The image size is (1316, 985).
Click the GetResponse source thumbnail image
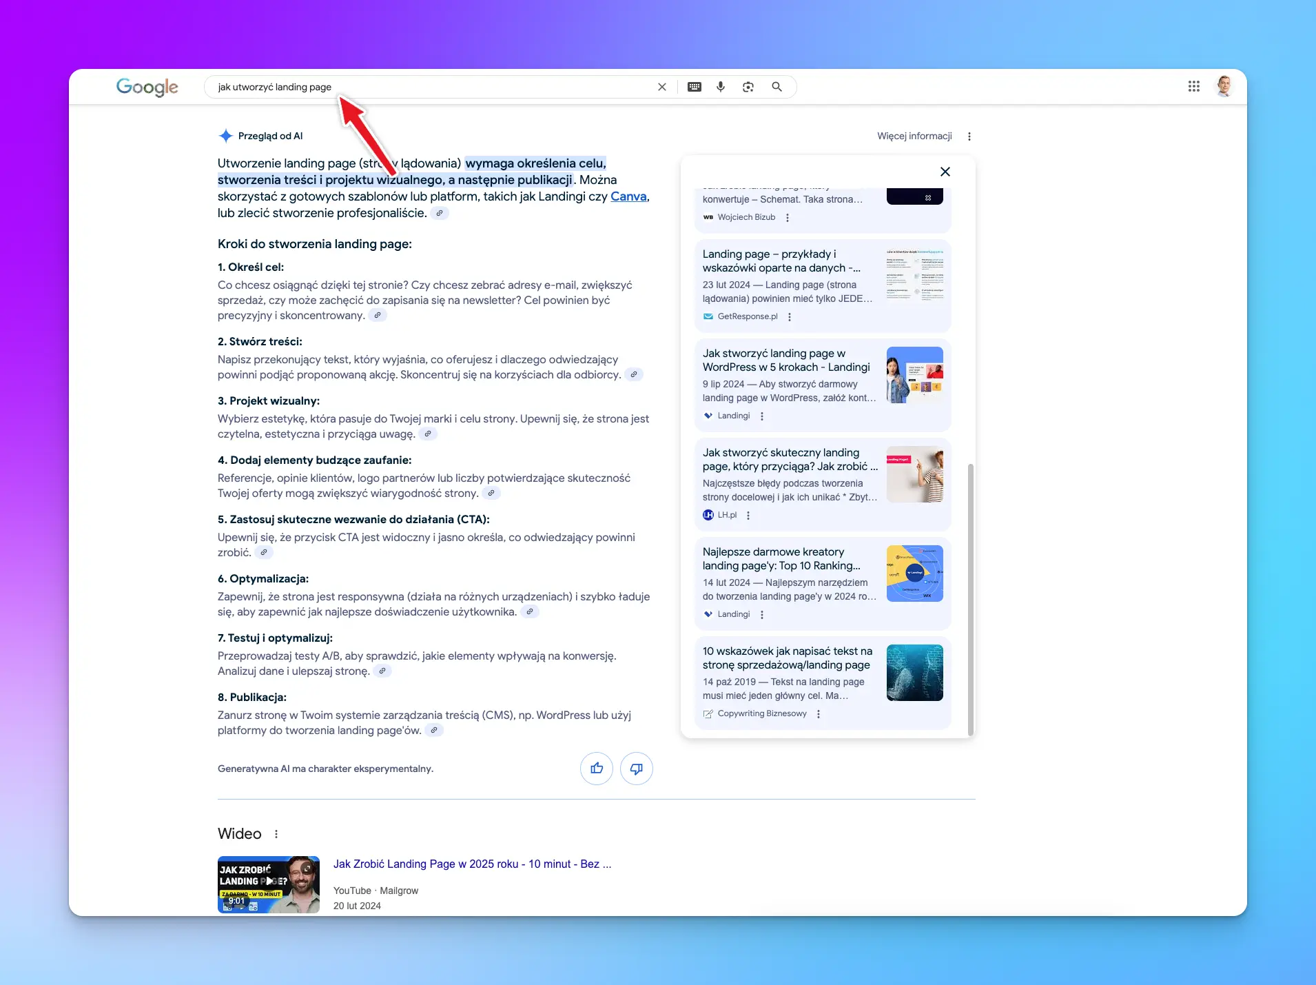915,276
